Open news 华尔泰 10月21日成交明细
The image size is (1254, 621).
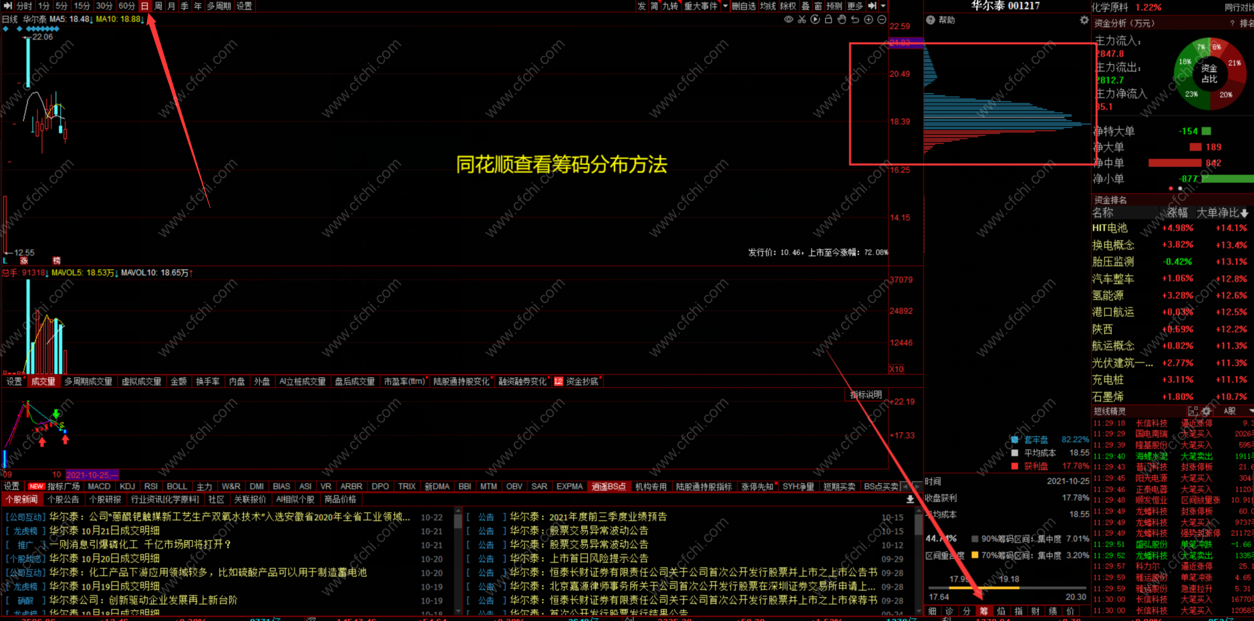tap(104, 531)
